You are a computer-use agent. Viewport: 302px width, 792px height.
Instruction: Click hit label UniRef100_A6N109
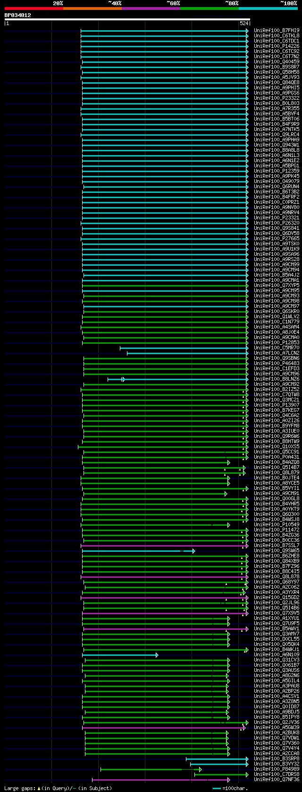pyautogui.click(x=277, y=654)
